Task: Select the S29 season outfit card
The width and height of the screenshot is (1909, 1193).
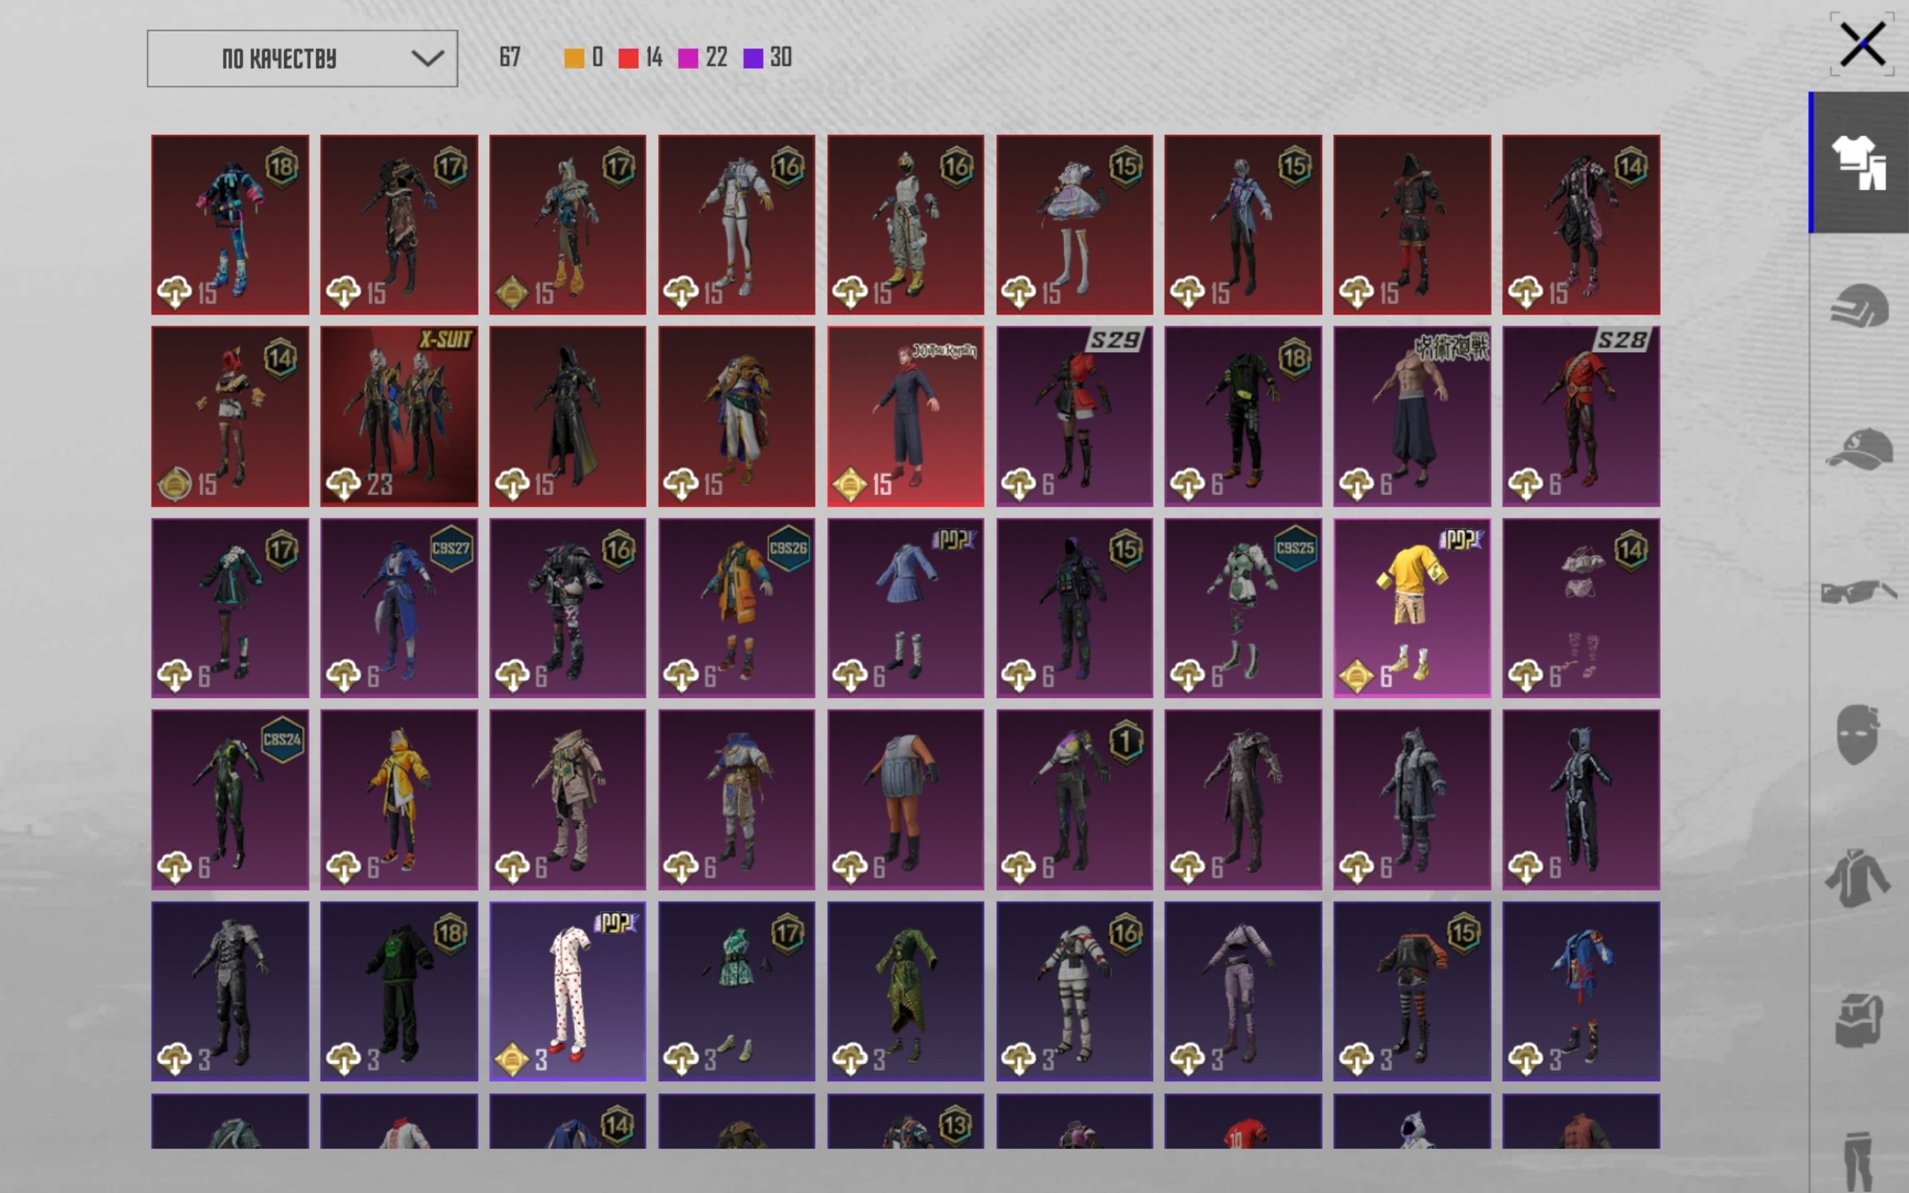Action: [1075, 416]
